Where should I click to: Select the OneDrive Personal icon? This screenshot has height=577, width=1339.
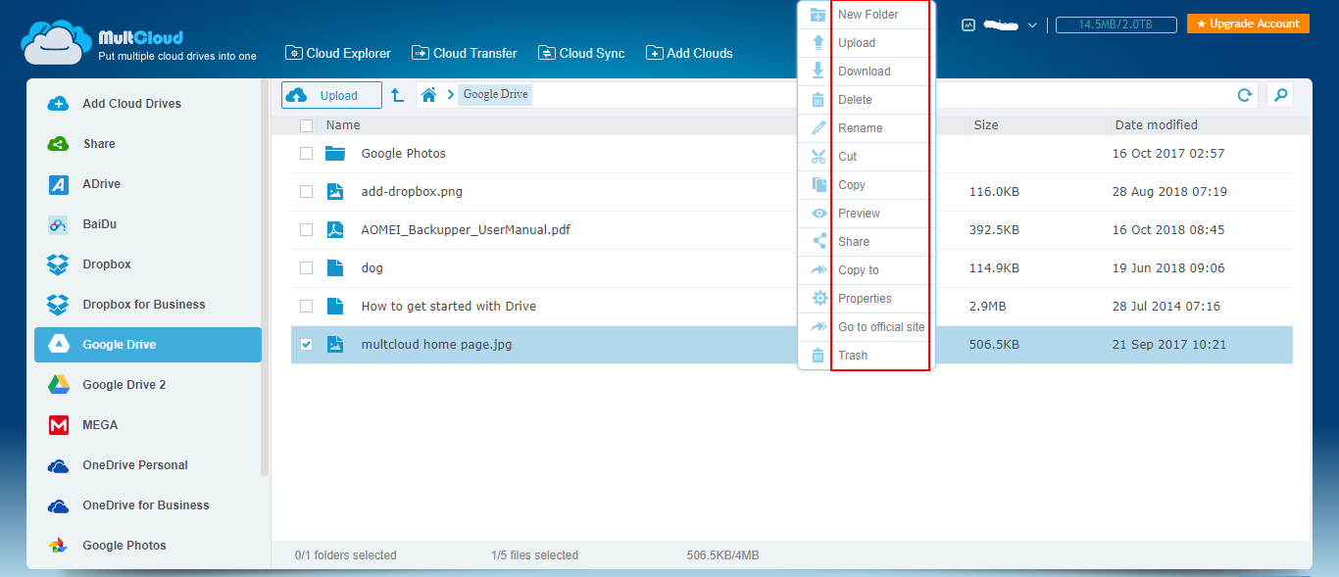pyautogui.click(x=58, y=465)
